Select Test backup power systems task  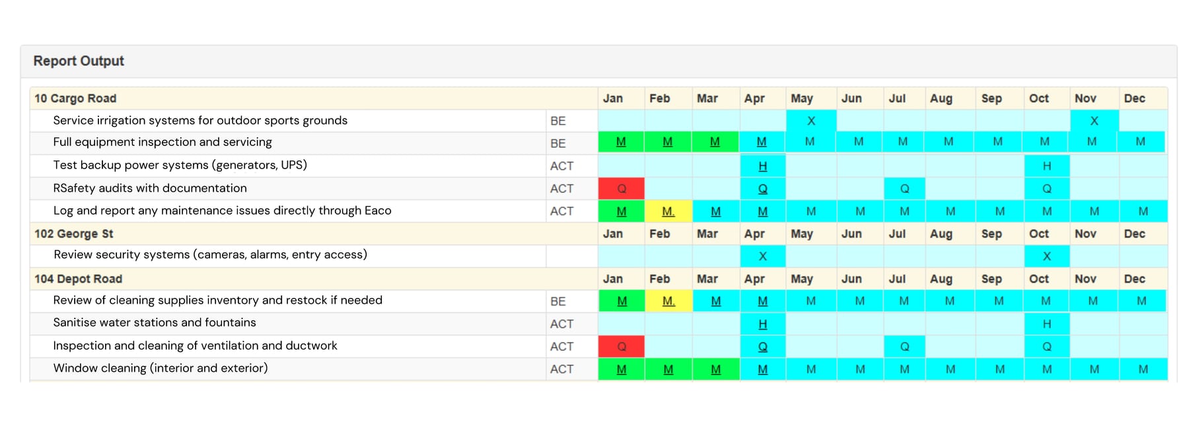click(x=180, y=165)
